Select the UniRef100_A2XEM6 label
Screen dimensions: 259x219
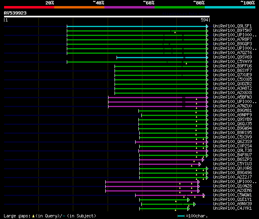232,191
